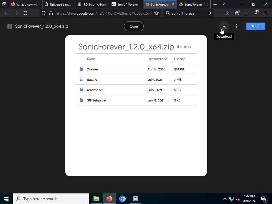Click the Jun 12, 2021 date
Image resolution: width=272 pixels, height=204 pixels.
click(156, 100)
